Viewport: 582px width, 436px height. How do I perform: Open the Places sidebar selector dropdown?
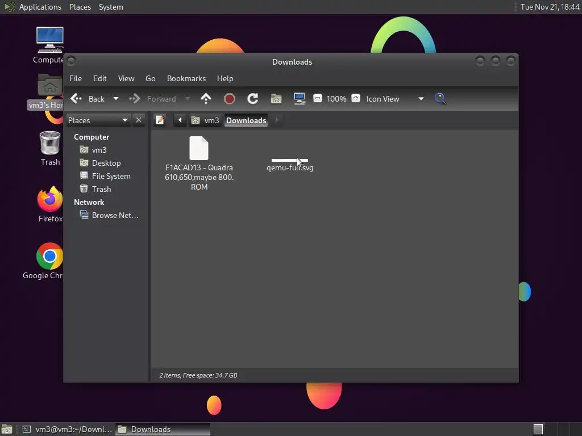(x=98, y=120)
